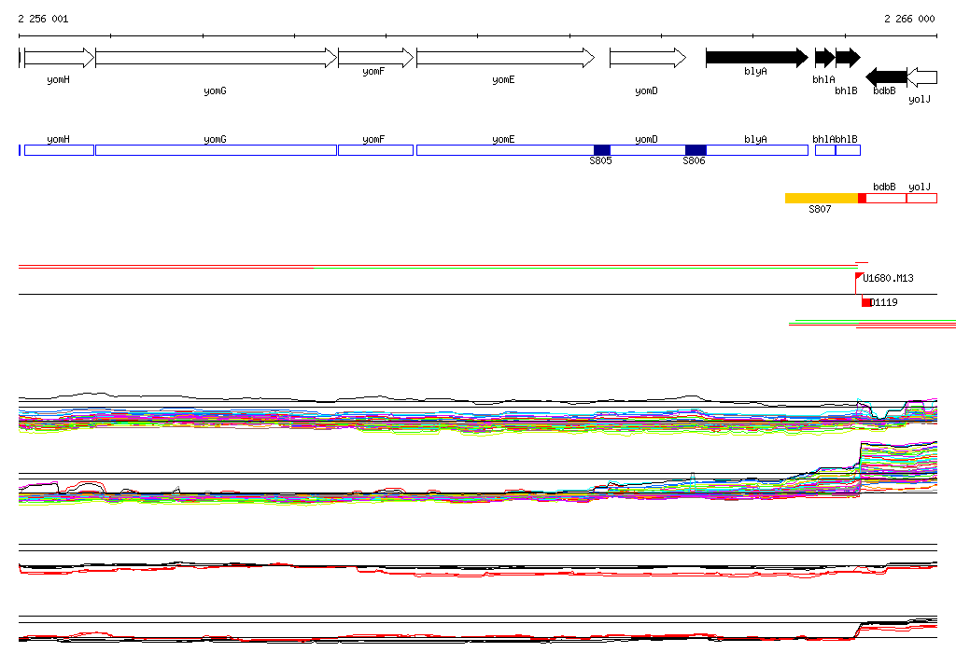Click the S807 label text
Screen dimensions: 956x666
pyautogui.click(x=820, y=209)
